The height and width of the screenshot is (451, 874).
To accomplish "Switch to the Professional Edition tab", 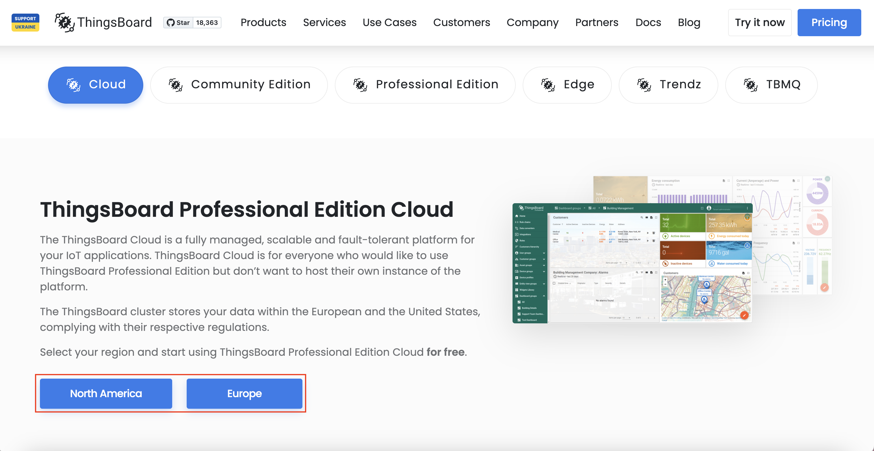I will click(x=425, y=85).
